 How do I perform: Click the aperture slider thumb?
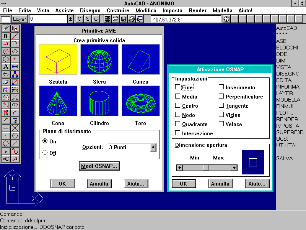(206, 168)
